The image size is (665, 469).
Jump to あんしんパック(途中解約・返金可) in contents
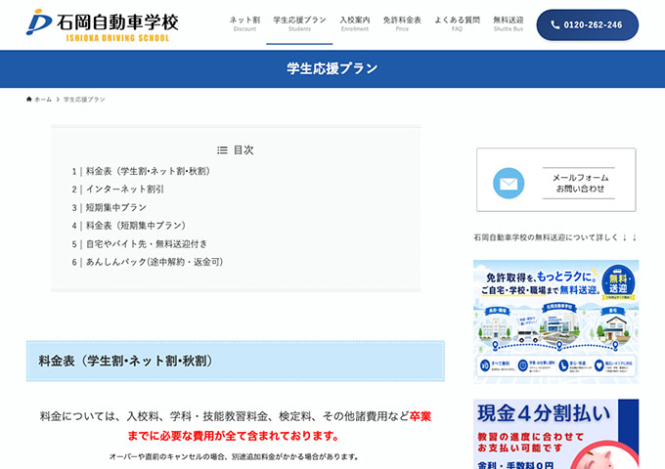(155, 262)
